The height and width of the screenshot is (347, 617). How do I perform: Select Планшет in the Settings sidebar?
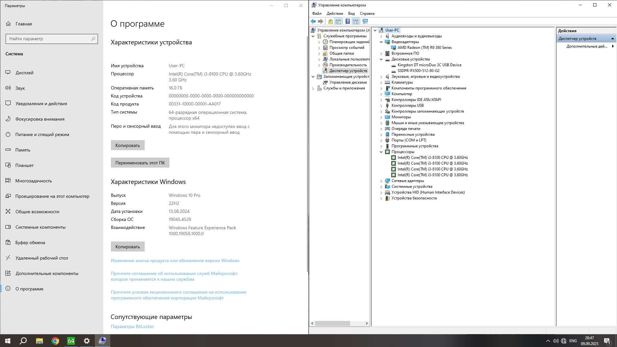(51, 165)
